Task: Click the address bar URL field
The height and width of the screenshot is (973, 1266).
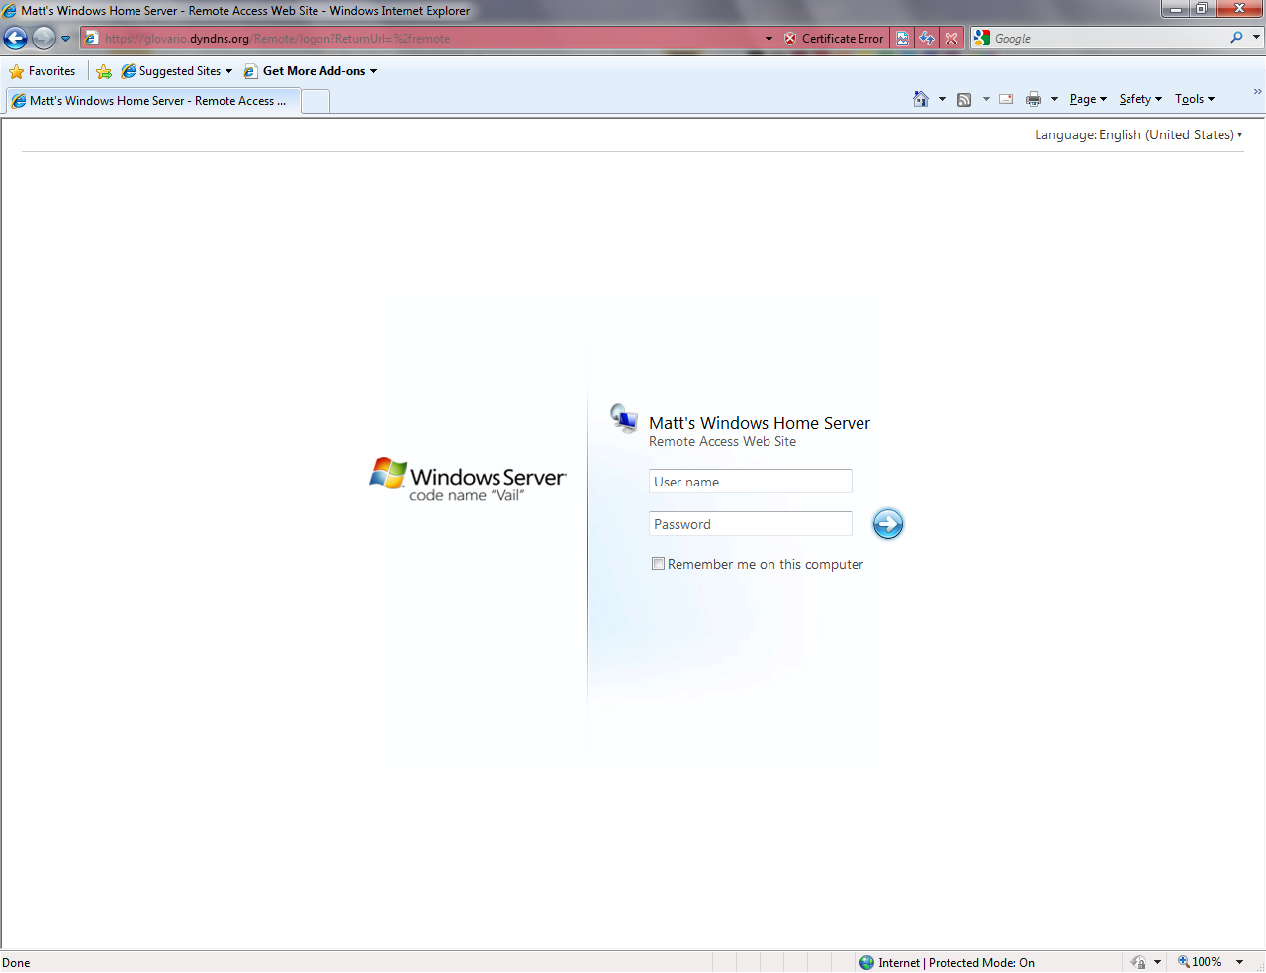Action: click(x=432, y=39)
